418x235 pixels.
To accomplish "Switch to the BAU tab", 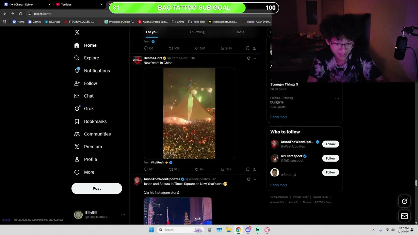I will tap(240, 32).
